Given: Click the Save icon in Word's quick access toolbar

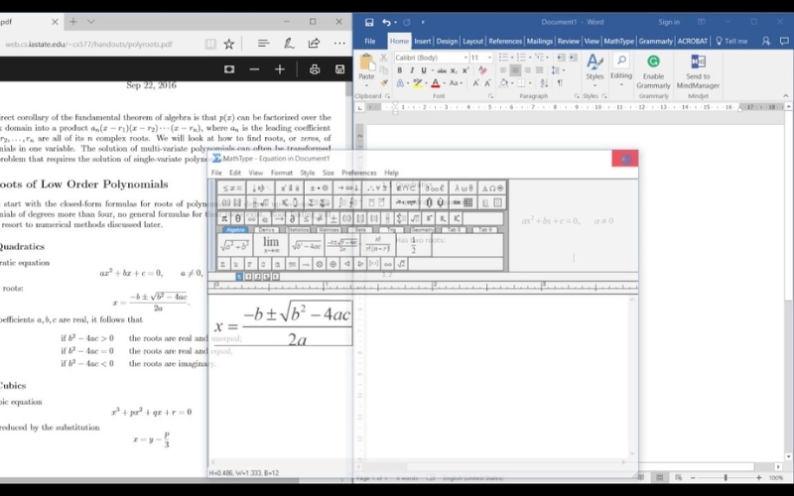Looking at the screenshot, I should click(369, 22).
